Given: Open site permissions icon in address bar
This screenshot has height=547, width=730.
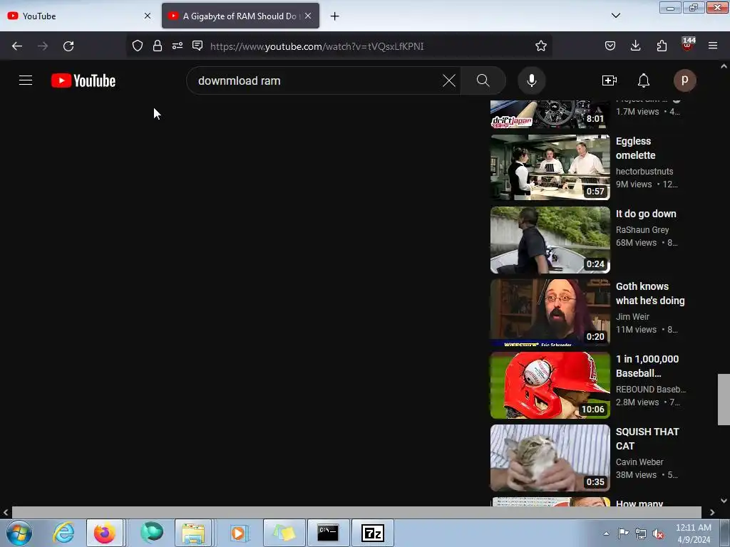Looking at the screenshot, I should pyautogui.click(x=178, y=46).
